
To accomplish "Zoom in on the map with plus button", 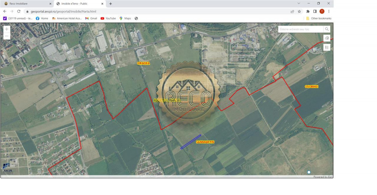I will [7, 29].
